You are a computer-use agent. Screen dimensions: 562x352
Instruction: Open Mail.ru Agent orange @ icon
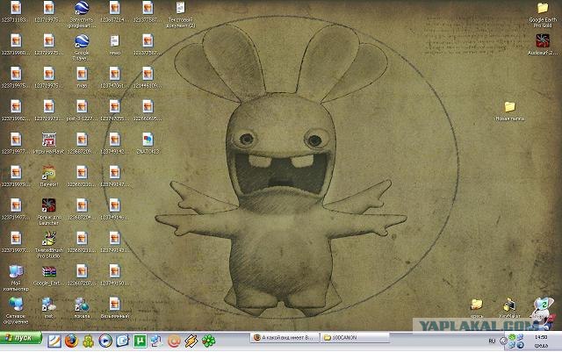click(174, 341)
